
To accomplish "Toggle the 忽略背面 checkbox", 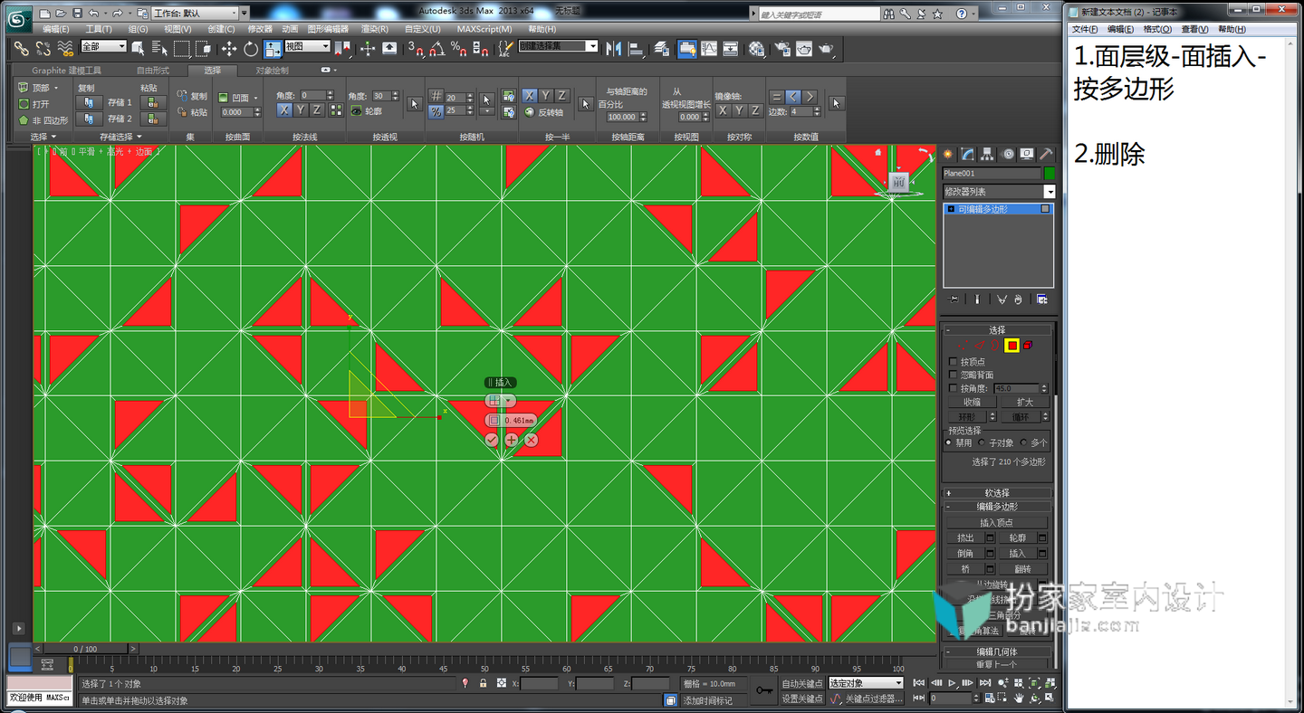I will coord(952,375).
